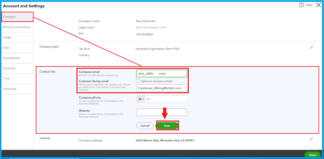324x159 pixels.
Task: Open the Time settings tab
Action: [17, 79]
